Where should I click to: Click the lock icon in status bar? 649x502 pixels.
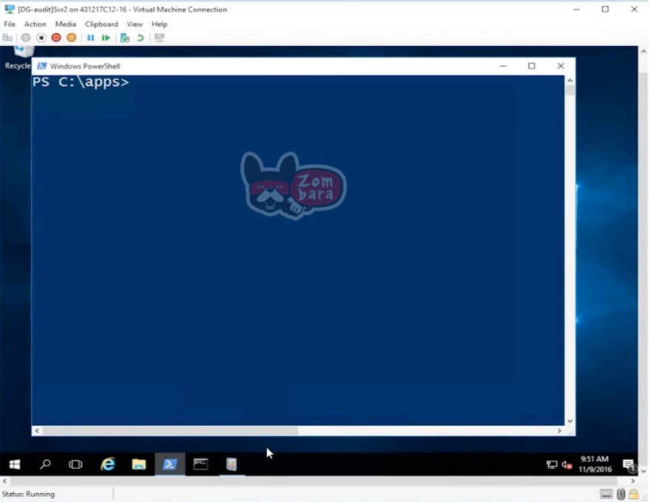633,494
